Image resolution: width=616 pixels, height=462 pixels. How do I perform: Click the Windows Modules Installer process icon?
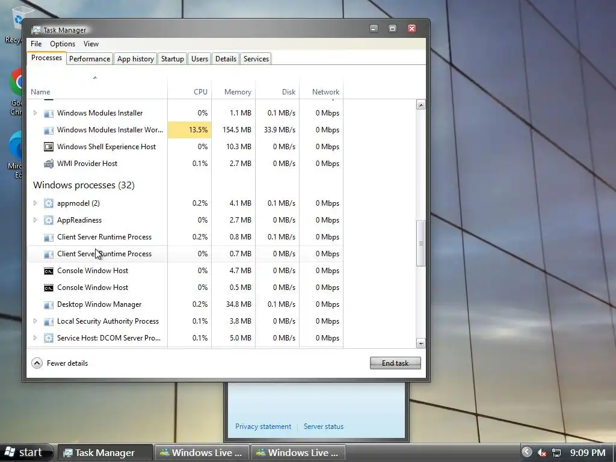48,113
